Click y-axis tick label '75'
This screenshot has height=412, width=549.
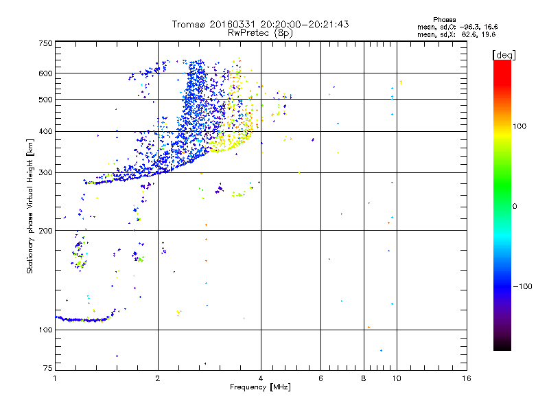point(47,368)
